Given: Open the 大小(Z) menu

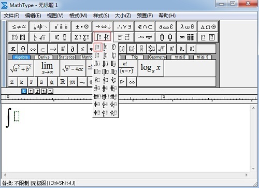Looking at the screenshot, I should click(123, 16).
